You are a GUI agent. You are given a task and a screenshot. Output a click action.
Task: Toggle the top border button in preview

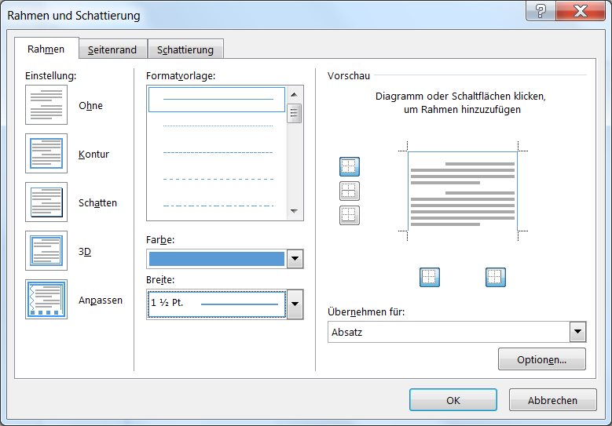click(350, 167)
